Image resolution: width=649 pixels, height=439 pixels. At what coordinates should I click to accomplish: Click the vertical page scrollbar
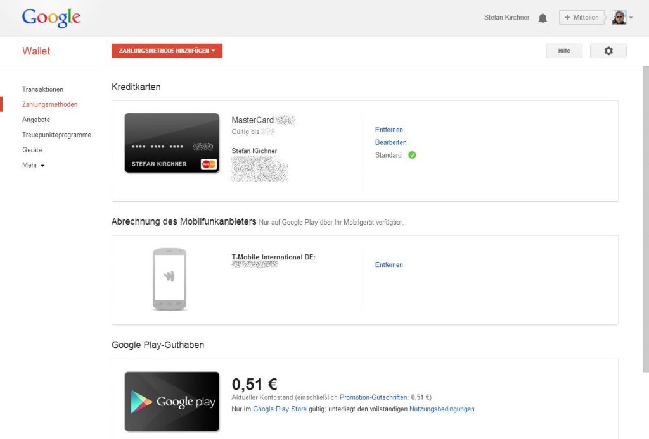coord(646,219)
